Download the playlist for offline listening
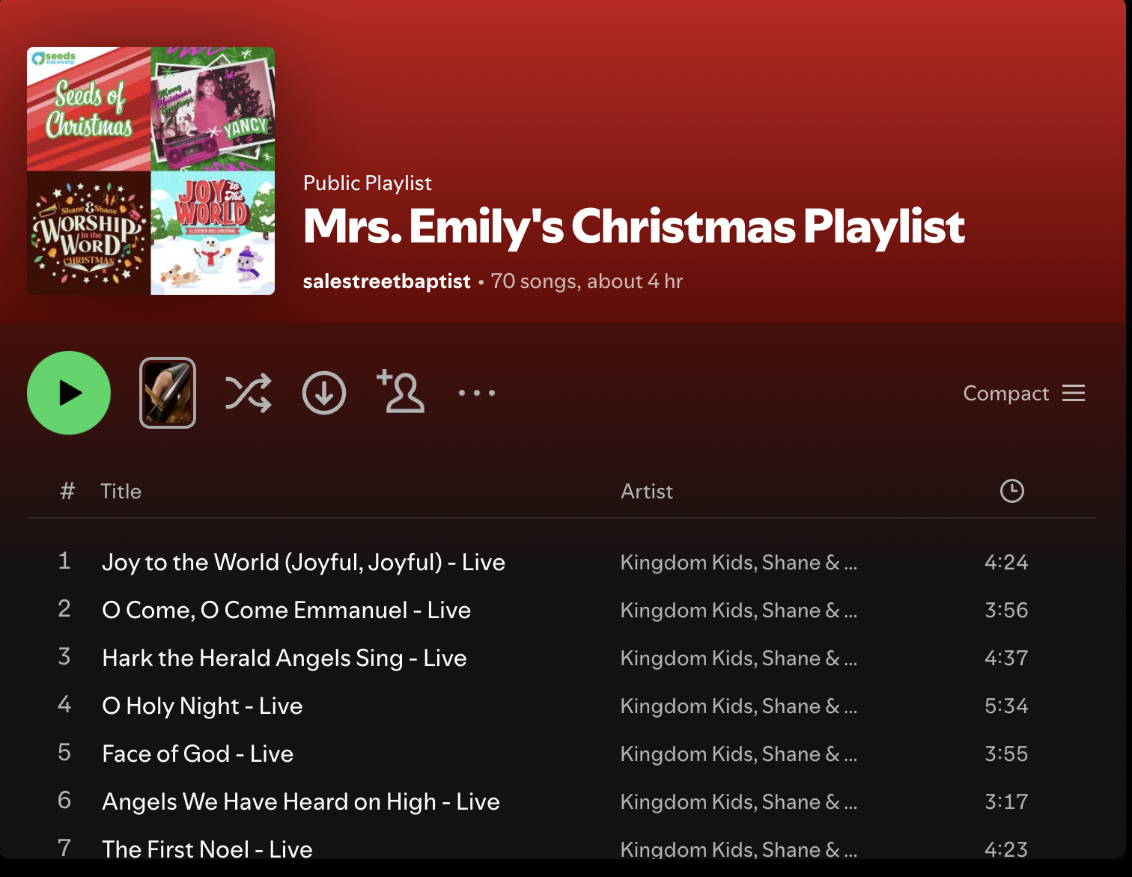 [324, 393]
